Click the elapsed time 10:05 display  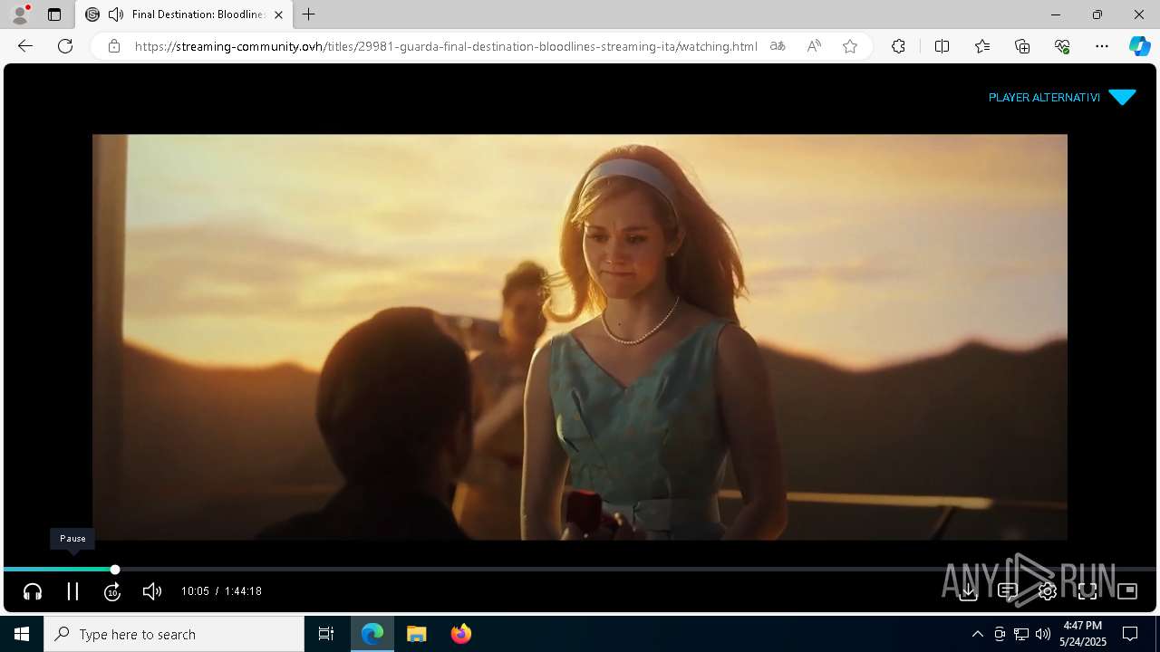(195, 591)
